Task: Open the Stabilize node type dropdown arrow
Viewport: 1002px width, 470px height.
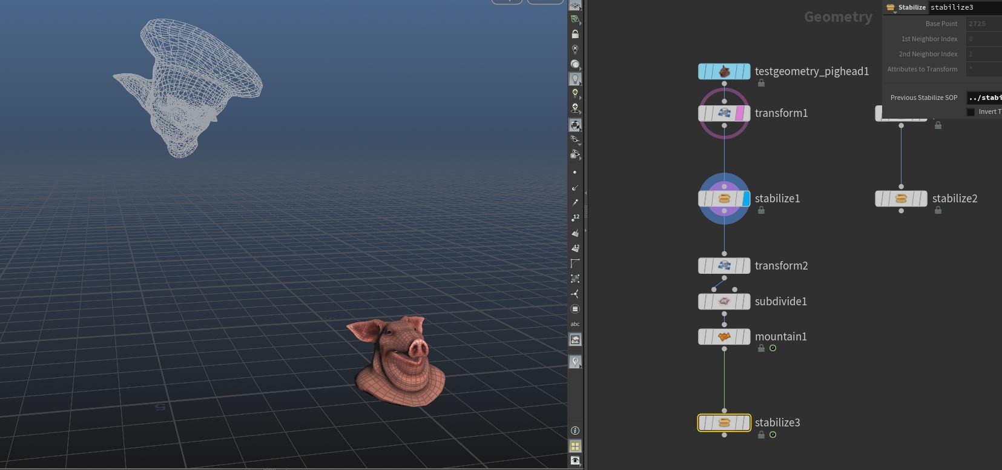Action: pyautogui.click(x=894, y=13)
